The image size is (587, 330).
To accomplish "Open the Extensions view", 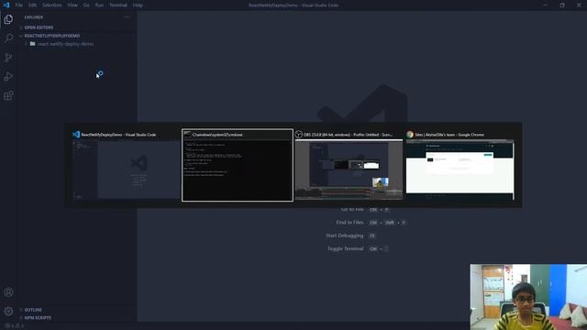I will tap(8, 95).
